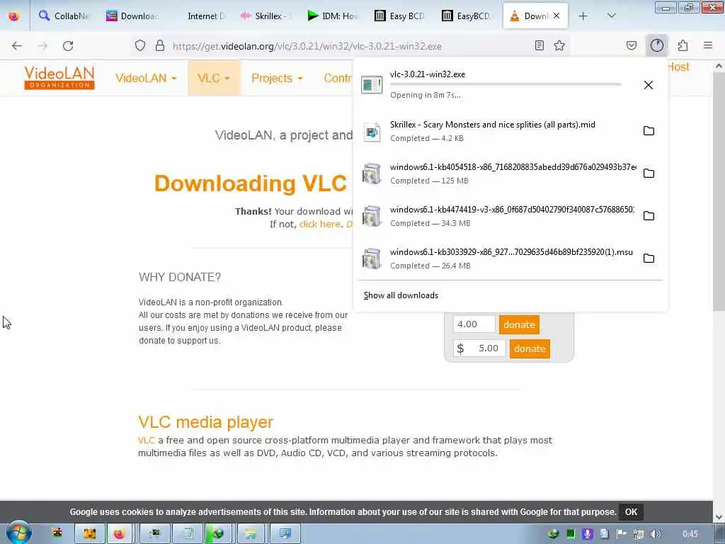Open the Save to Pocket icon
Screen dimensions: 725x544
click(x=632, y=45)
